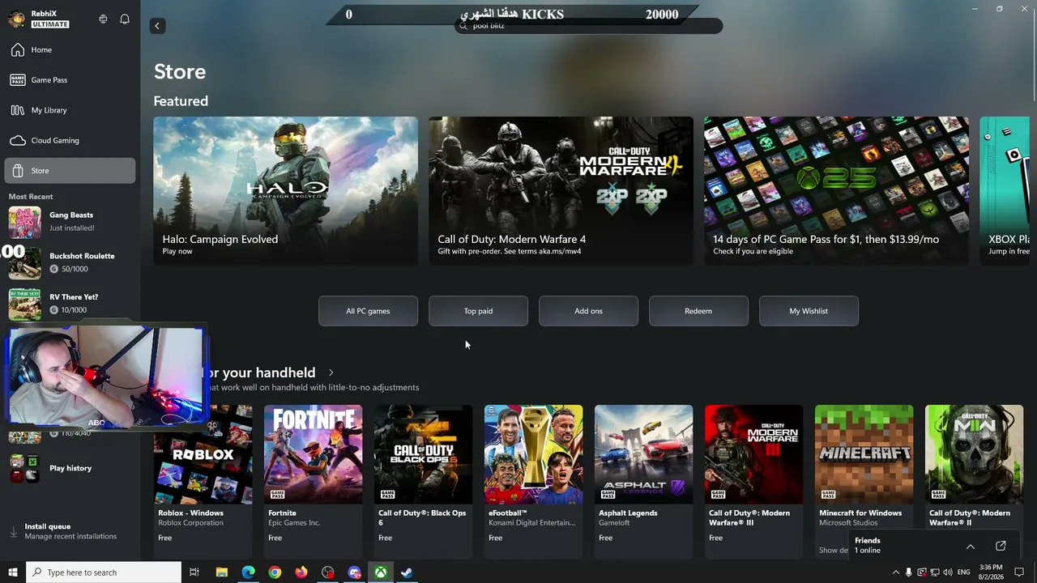Open the Home page in the sidebar

[x=70, y=50]
